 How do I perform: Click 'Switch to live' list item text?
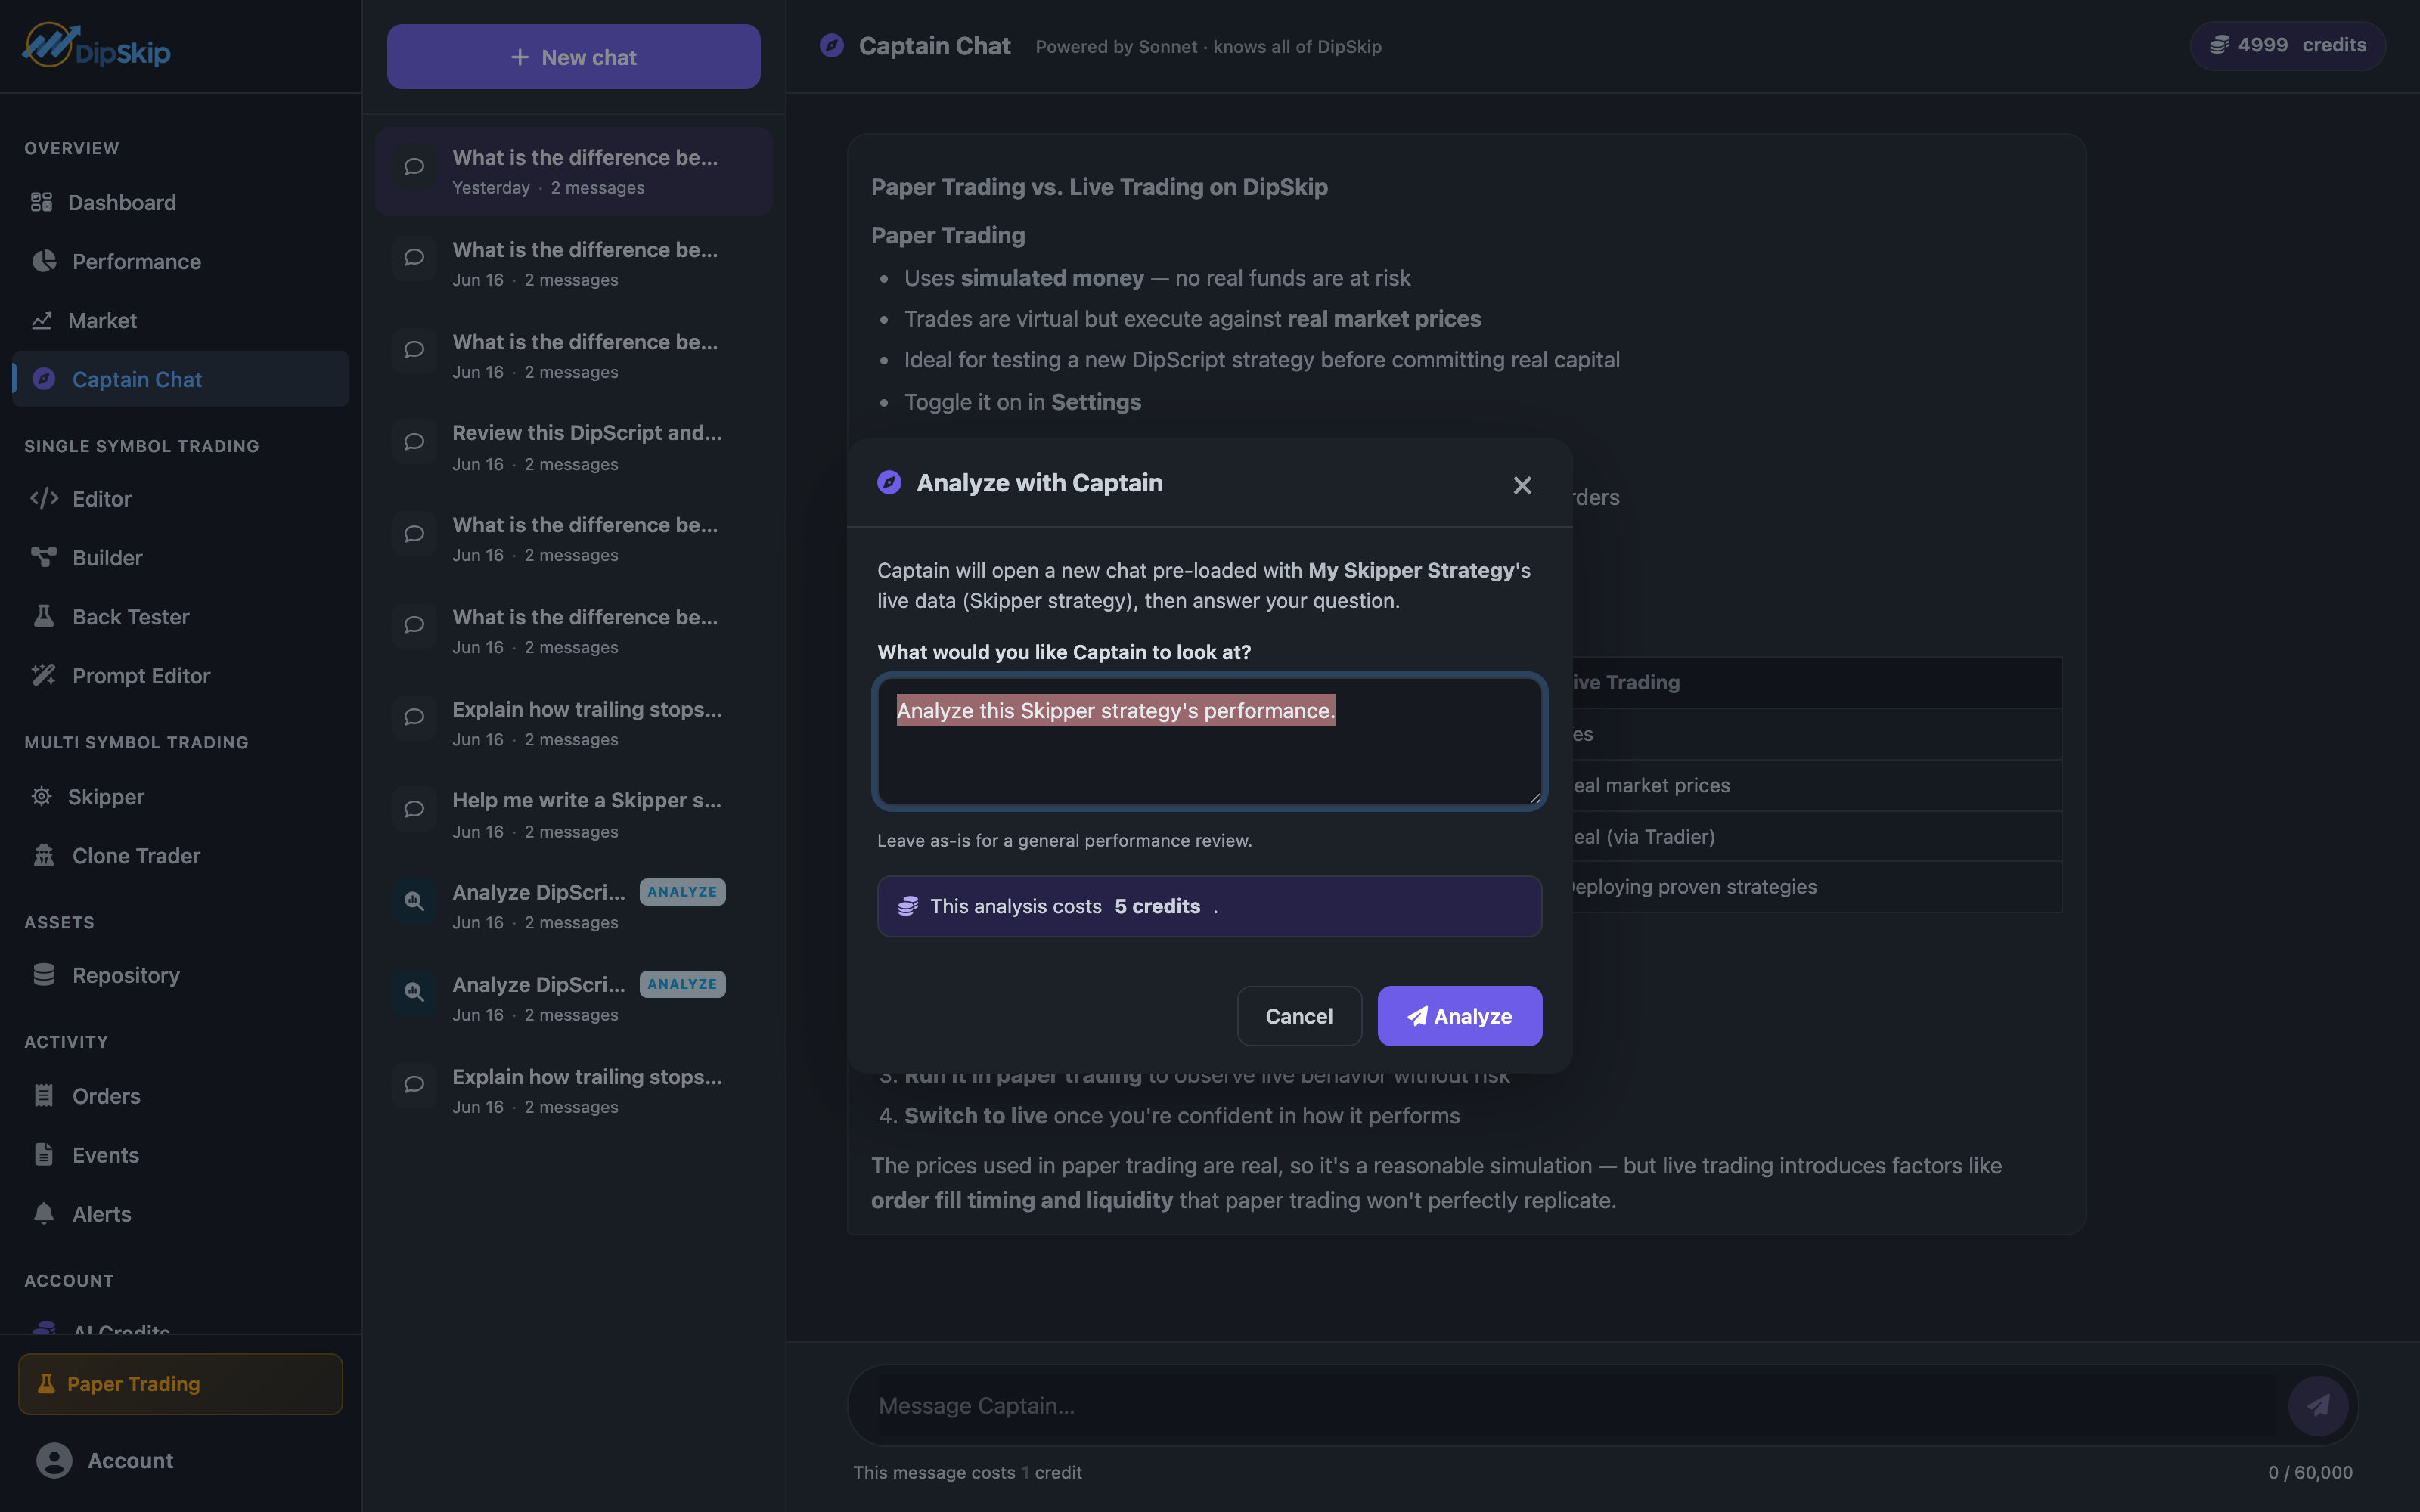coord(975,1115)
